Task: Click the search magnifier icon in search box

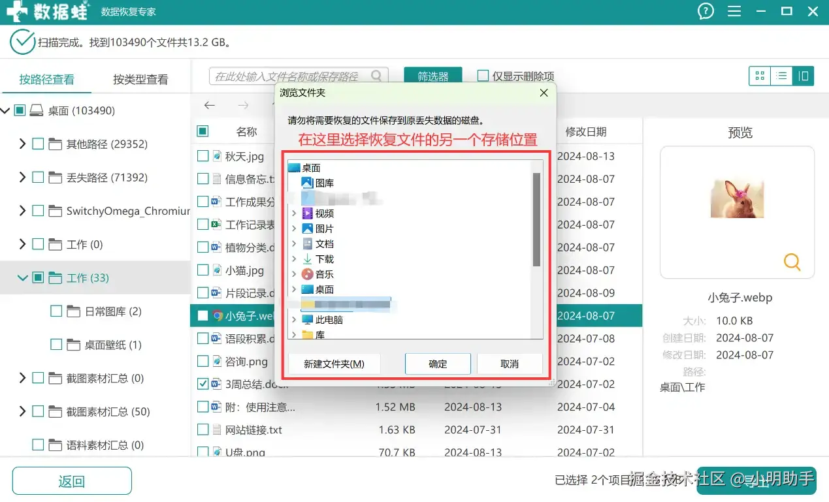Action: [x=376, y=76]
